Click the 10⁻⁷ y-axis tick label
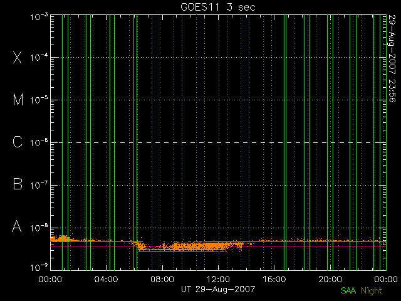Image resolution: width=401 pixels, height=301 pixels. coord(39,185)
